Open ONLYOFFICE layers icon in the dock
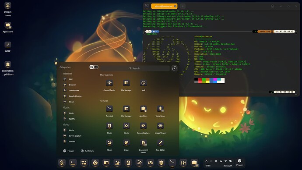Viewport: 302px width, 170px height. point(161,163)
